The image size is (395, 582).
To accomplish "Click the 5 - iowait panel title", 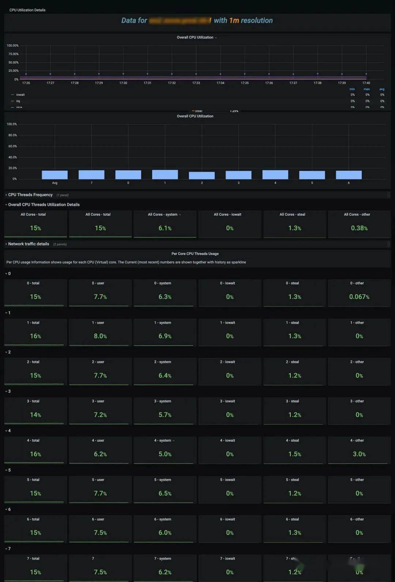I will (227, 480).
